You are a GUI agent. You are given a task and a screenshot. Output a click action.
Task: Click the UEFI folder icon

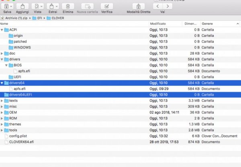click(x=11, y=77)
